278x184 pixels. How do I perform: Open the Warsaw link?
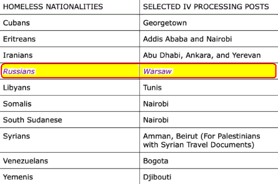point(158,71)
